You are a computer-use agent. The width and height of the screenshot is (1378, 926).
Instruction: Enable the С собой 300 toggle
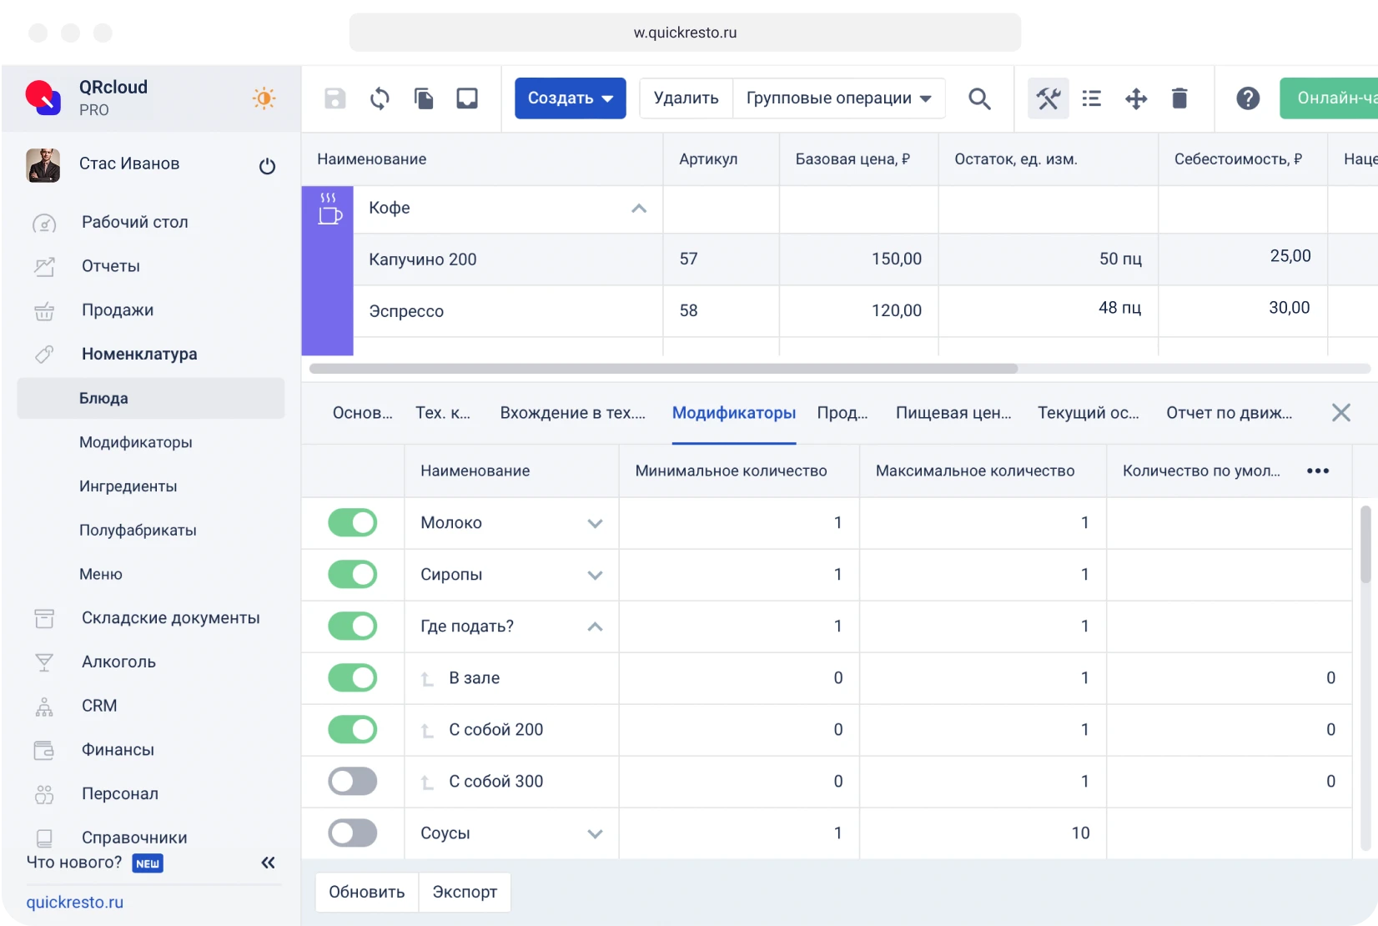click(352, 782)
